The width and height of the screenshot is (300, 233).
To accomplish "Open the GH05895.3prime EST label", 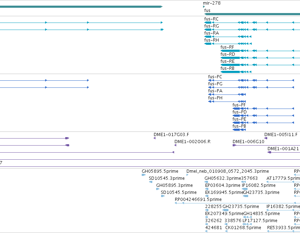I will click(x=175, y=185).
